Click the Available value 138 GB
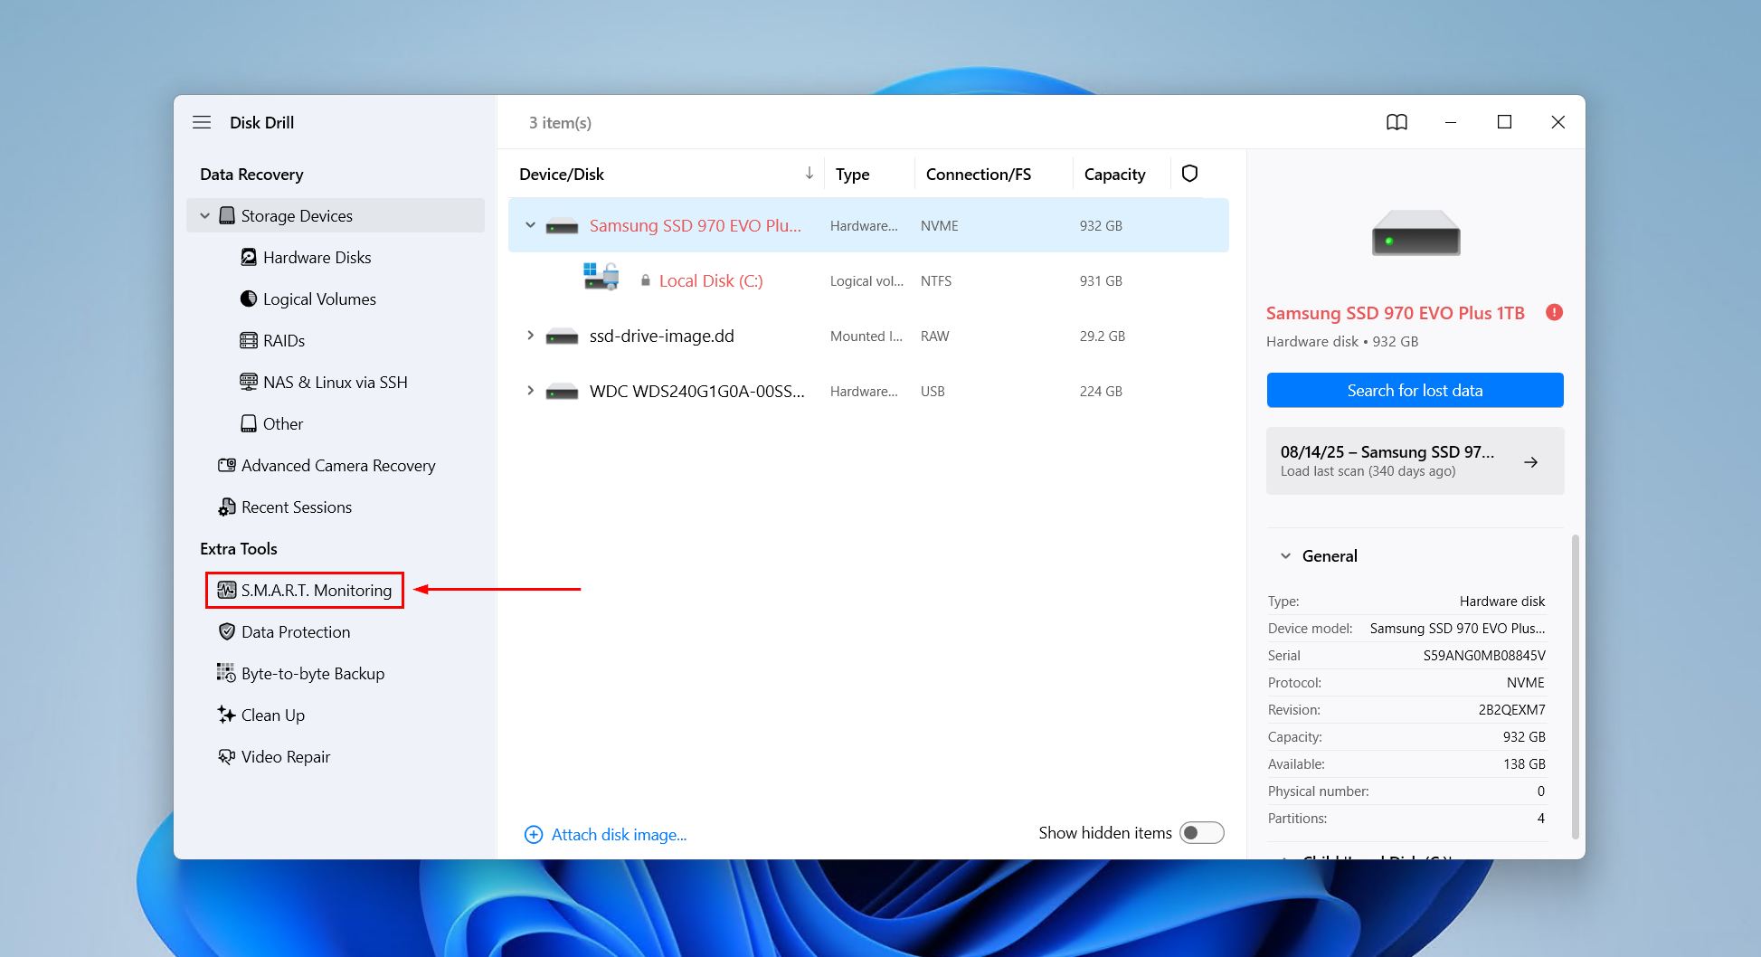The width and height of the screenshot is (1761, 957). (x=1525, y=763)
